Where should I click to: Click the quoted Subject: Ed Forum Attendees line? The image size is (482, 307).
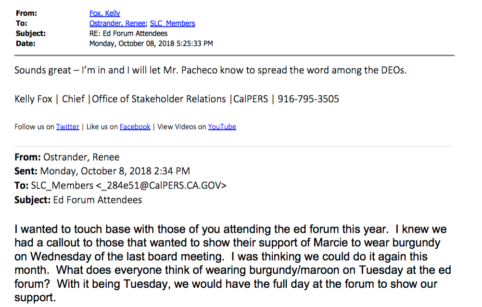[x=78, y=200]
